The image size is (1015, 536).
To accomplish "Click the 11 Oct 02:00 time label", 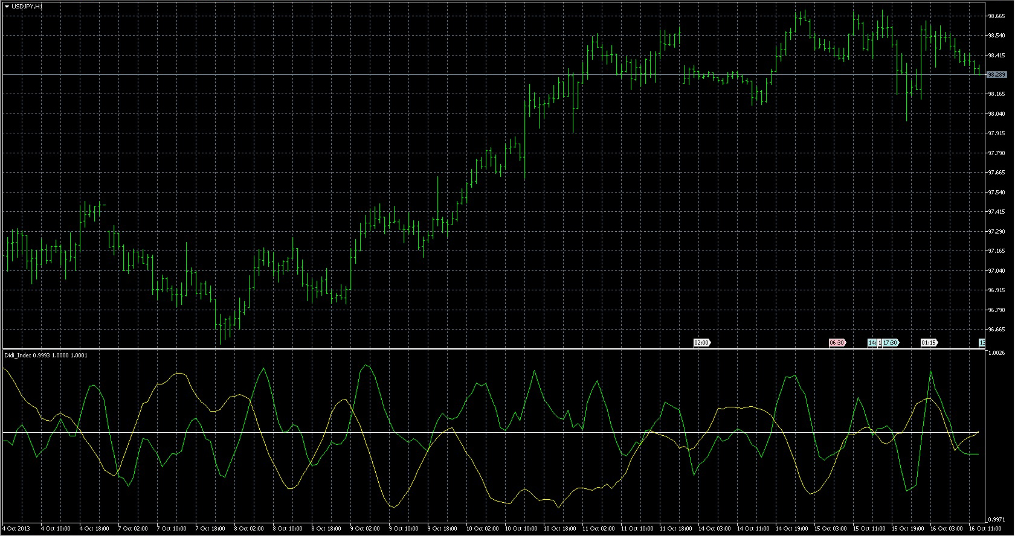I will click(x=599, y=529).
